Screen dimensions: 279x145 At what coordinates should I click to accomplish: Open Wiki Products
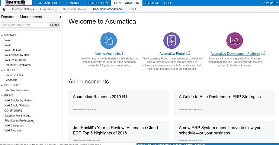click(x=13, y=131)
